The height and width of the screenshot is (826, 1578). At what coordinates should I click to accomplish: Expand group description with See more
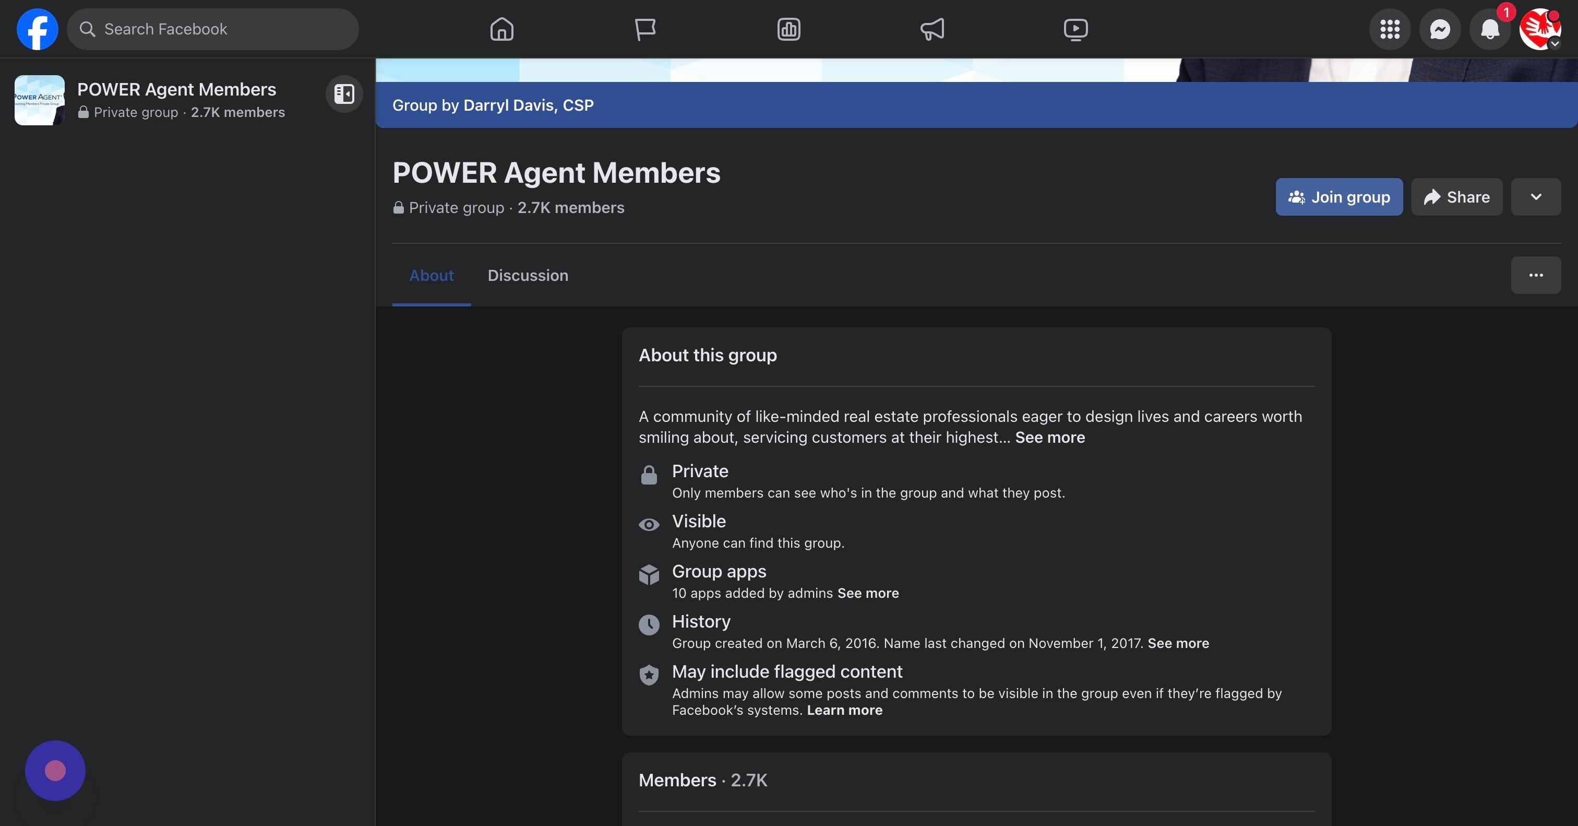1049,438
